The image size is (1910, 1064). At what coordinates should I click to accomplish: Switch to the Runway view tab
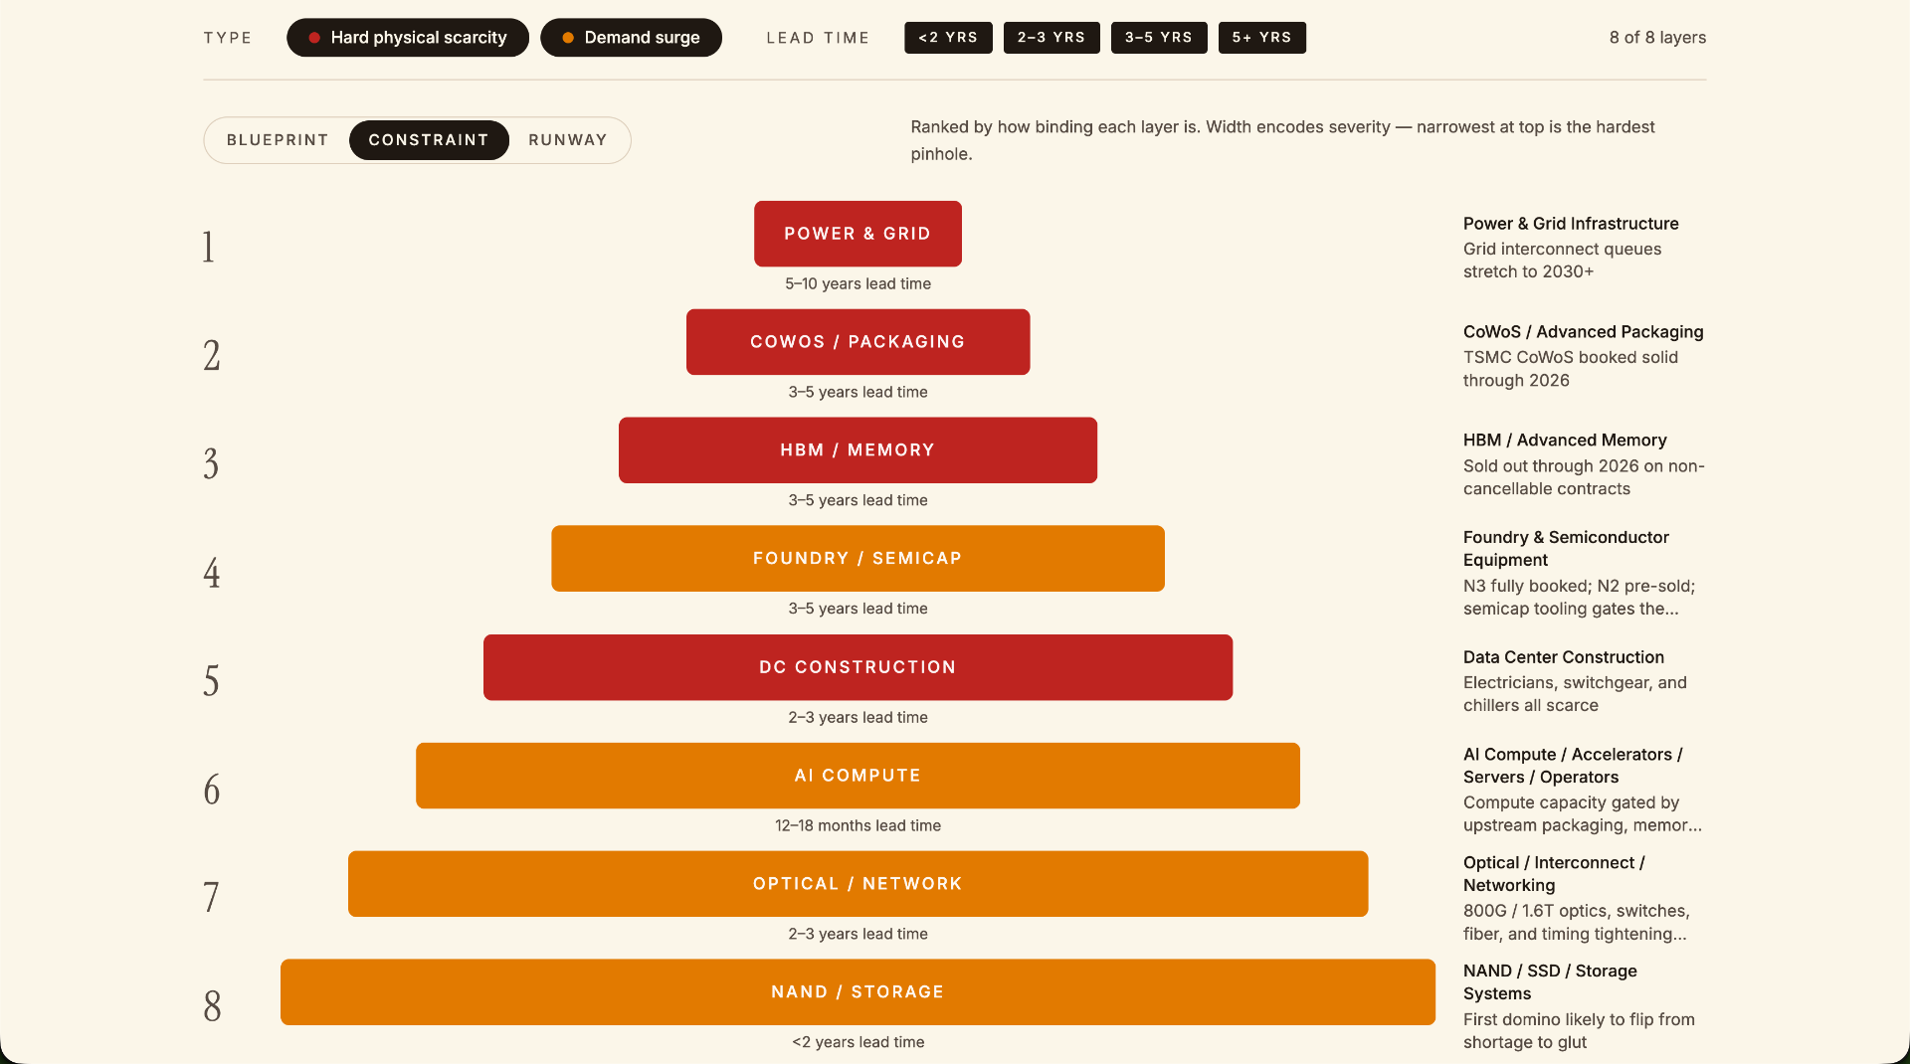[568, 140]
